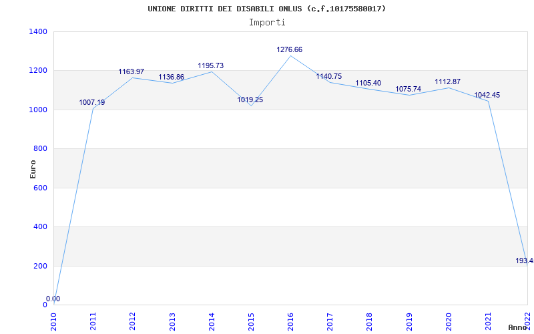This screenshot has height=334, width=534.
Task: Click the x-axis year 2013
Action: 172,322
